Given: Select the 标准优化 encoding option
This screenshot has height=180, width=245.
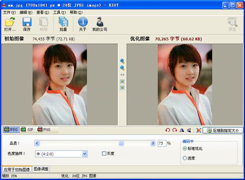Looking at the screenshot, I should 185,148.
